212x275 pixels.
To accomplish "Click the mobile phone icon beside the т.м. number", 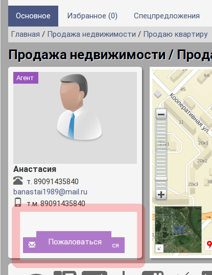I will click(18, 202).
